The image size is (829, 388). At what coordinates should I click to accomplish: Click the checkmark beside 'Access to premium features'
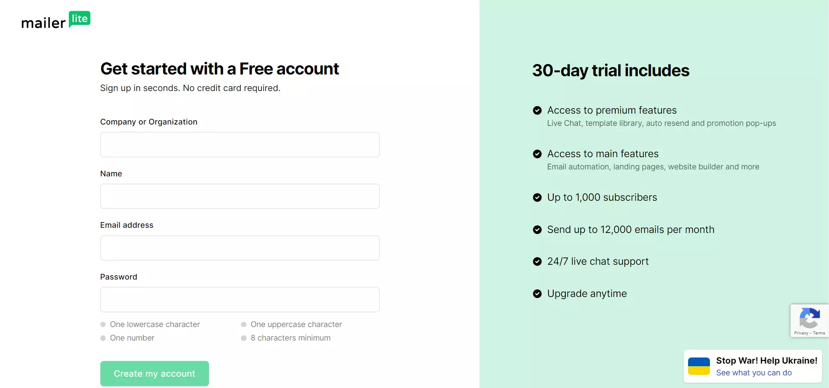pos(537,110)
